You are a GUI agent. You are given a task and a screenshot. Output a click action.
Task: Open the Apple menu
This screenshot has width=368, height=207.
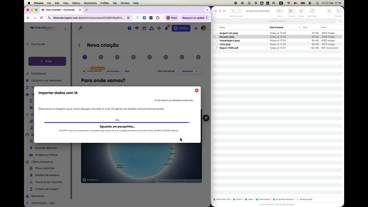(29, 3)
